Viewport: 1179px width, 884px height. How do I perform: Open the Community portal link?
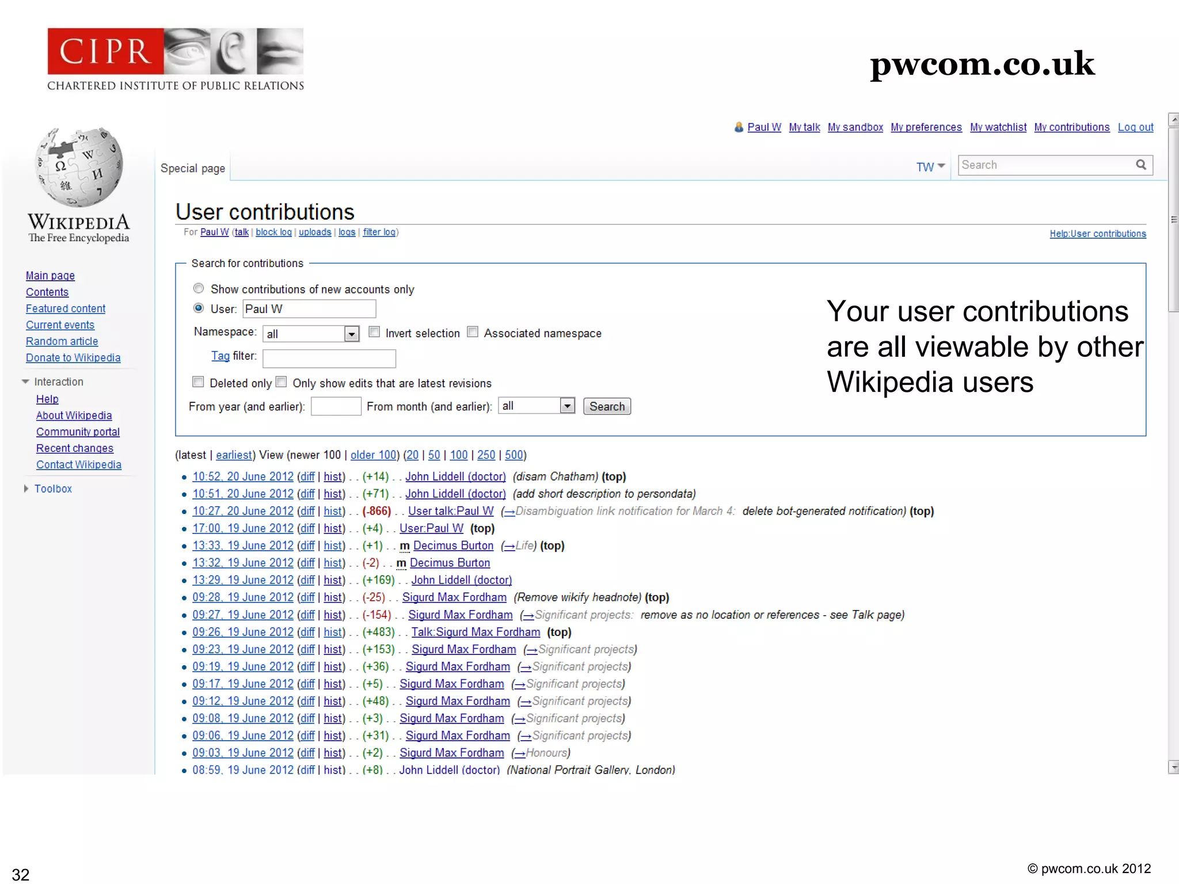pos(78,432)
